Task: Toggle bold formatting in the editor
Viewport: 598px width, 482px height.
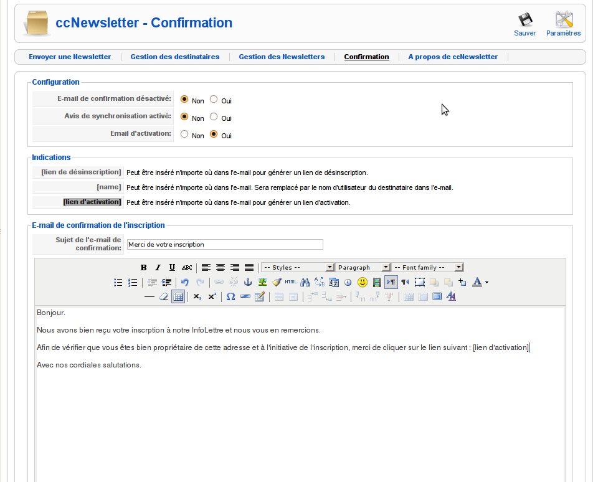Action: pos(144,267)
